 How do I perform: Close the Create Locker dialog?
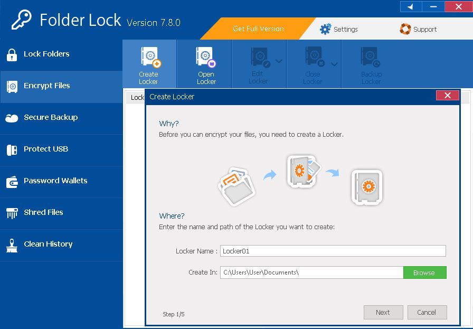click(x=447, y=96)
